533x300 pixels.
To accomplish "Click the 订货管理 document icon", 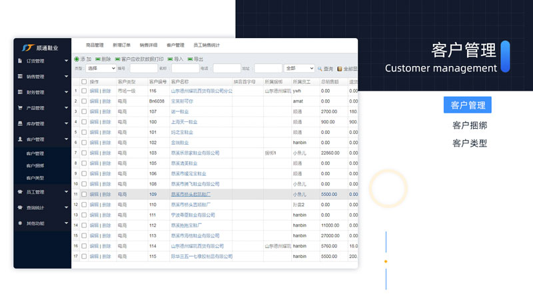I will [x=20, y=61].
